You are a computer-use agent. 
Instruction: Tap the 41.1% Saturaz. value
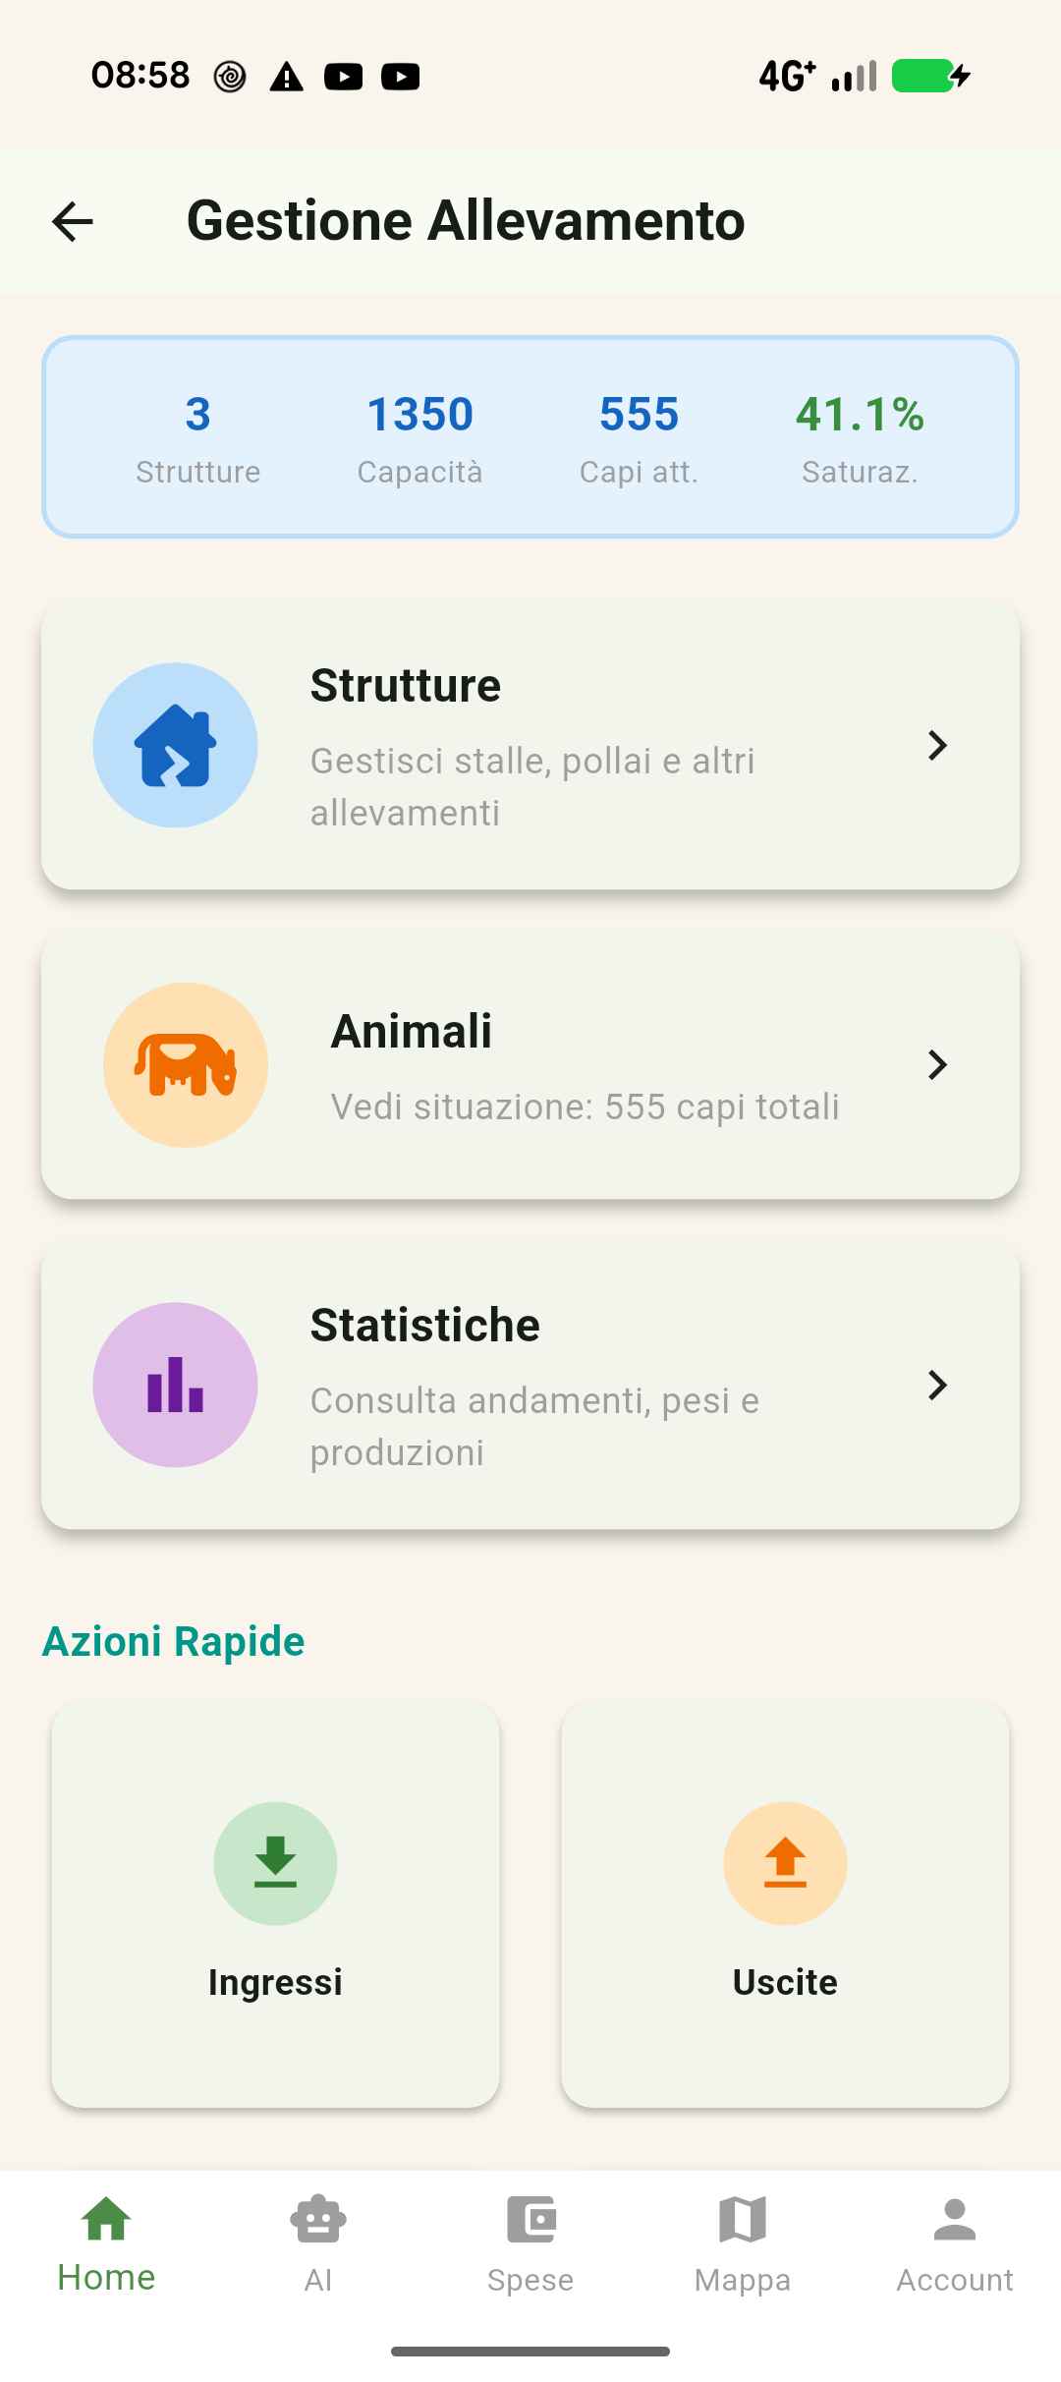860,415
